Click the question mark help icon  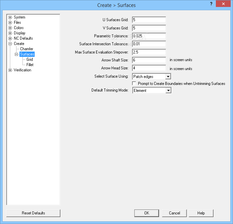click(x=211, y=4)
